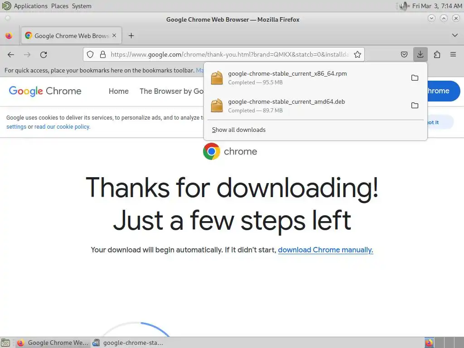Viewport: 464px width, 348px height.
Task: Click the date and time clock
Action: (x=437, y=6)
